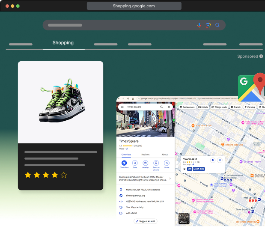The height and width of the screenshot is (244, 265).
Task: Click Holiday Inn New York City map marker
Action: point(195,212)
